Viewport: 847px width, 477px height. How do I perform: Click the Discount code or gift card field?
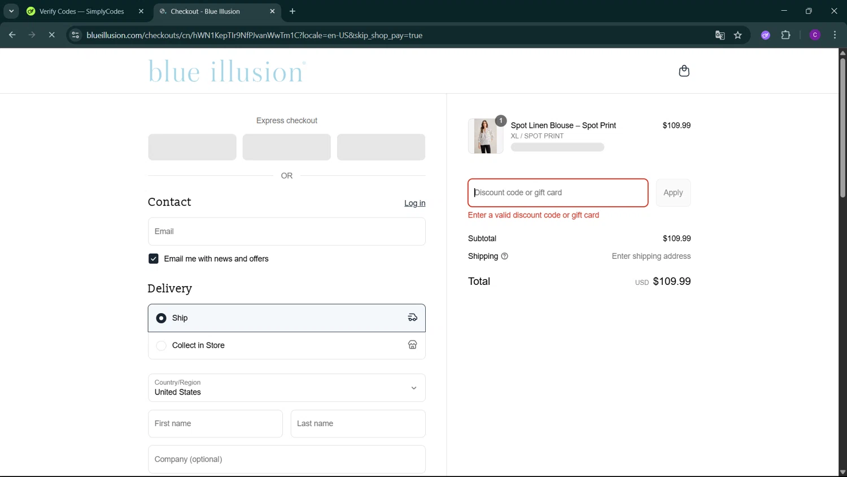[558, 193]
